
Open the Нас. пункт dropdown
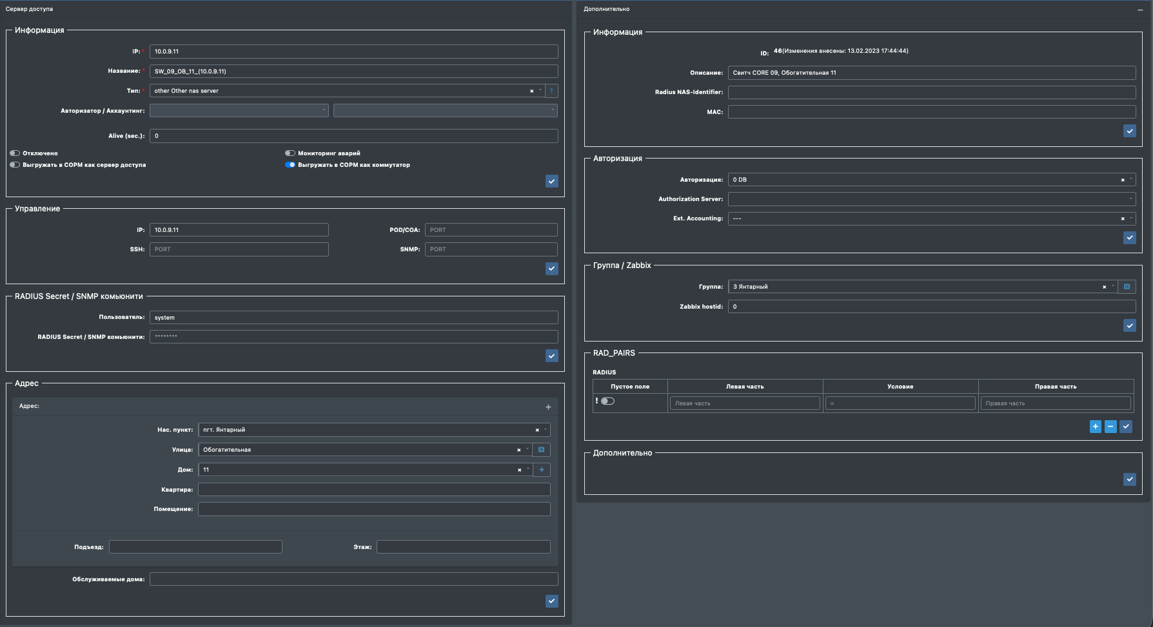(x=374, y=430)
